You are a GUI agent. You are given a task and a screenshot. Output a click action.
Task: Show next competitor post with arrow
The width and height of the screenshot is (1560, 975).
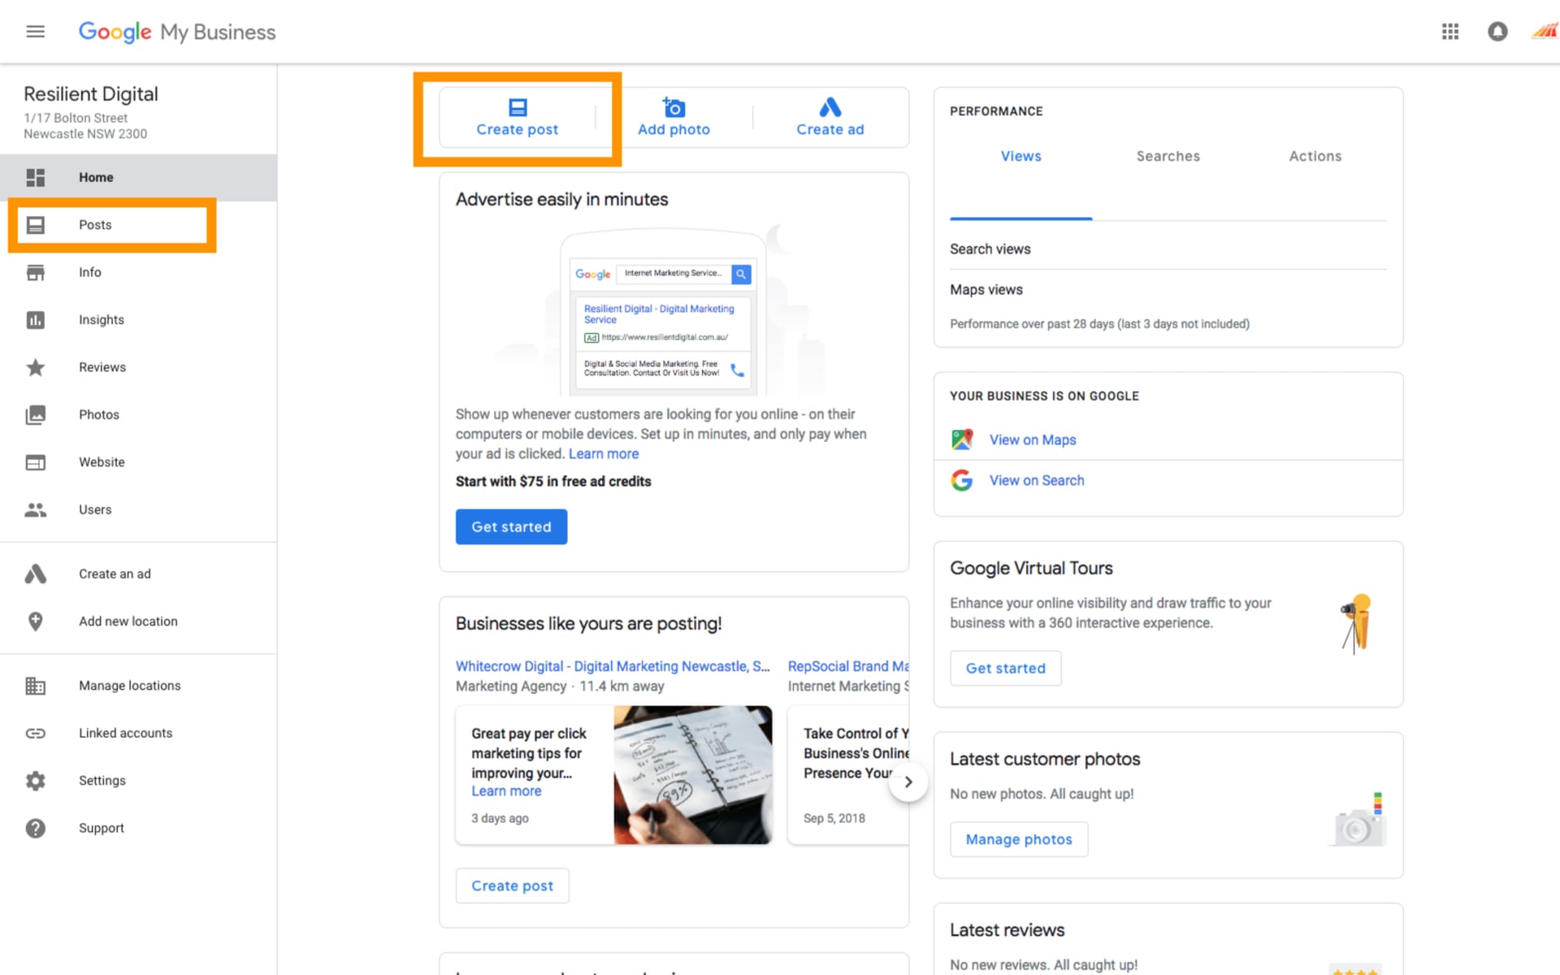pos(908,782)
